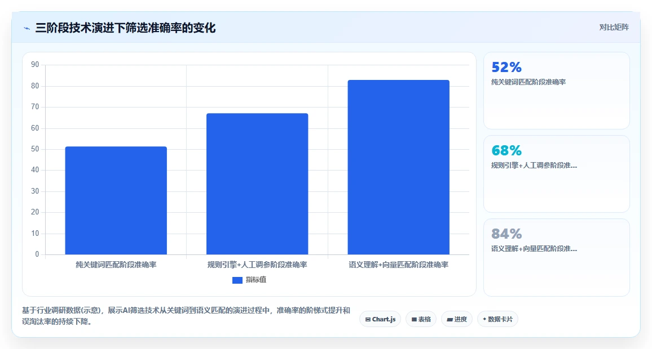Image resolution: width=652 pixels, height=349 pixels.
Task: Open the 68% data card
Action: 556,174
